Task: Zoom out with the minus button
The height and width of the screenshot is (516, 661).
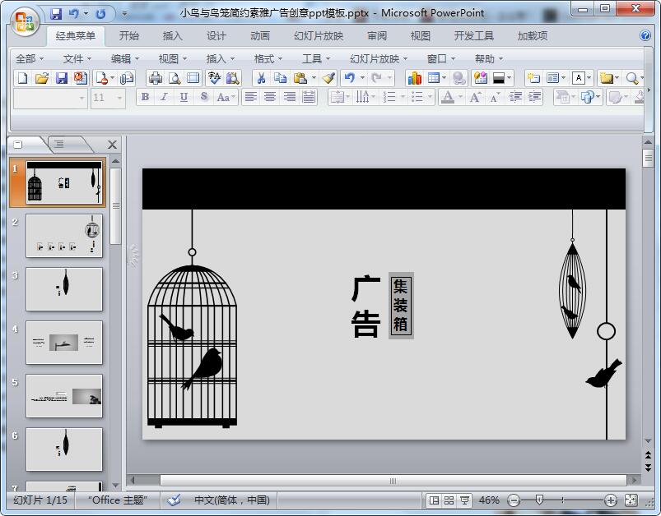Action: (x=514, y=500)
